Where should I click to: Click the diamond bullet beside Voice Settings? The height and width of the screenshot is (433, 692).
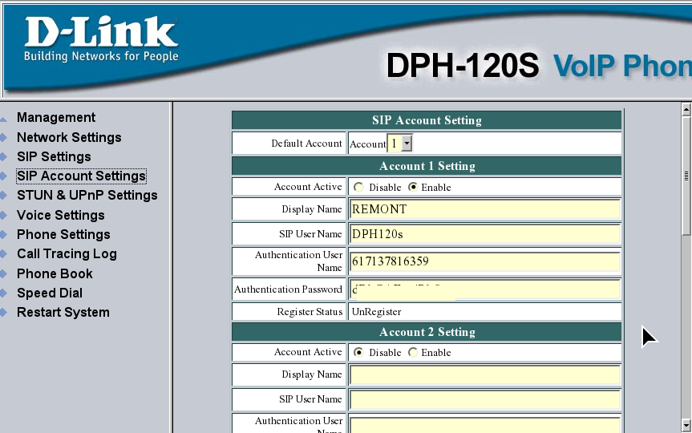pyautogui.click(x=3, y=215)
